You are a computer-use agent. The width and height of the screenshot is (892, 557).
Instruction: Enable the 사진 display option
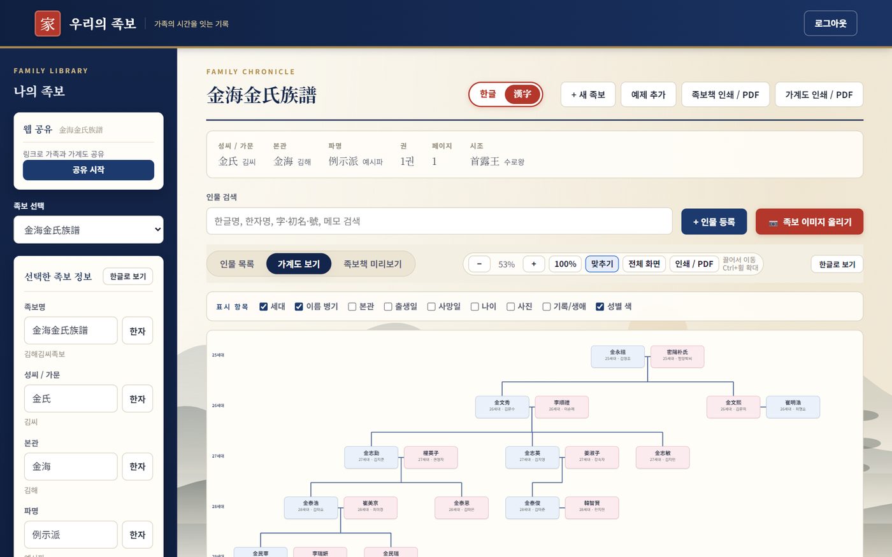510,307
